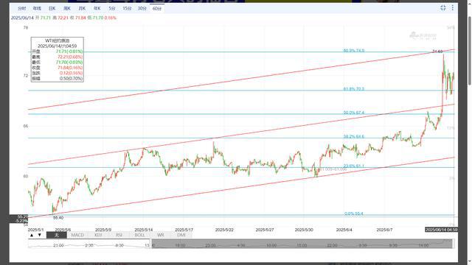The height and width of the screenshot is (265, 472).
Task: Click the page vertical scrollbar thumb
Action: point(470,51)
